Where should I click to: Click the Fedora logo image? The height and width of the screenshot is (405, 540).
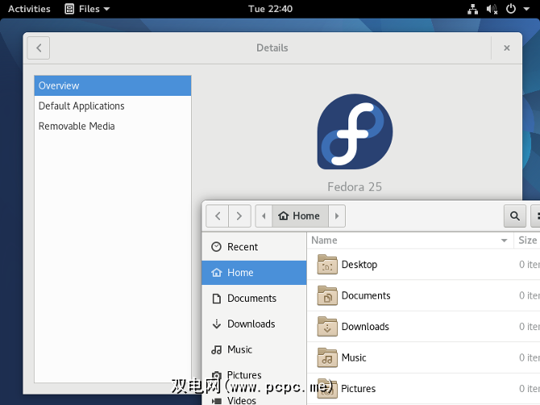point(355,131)
